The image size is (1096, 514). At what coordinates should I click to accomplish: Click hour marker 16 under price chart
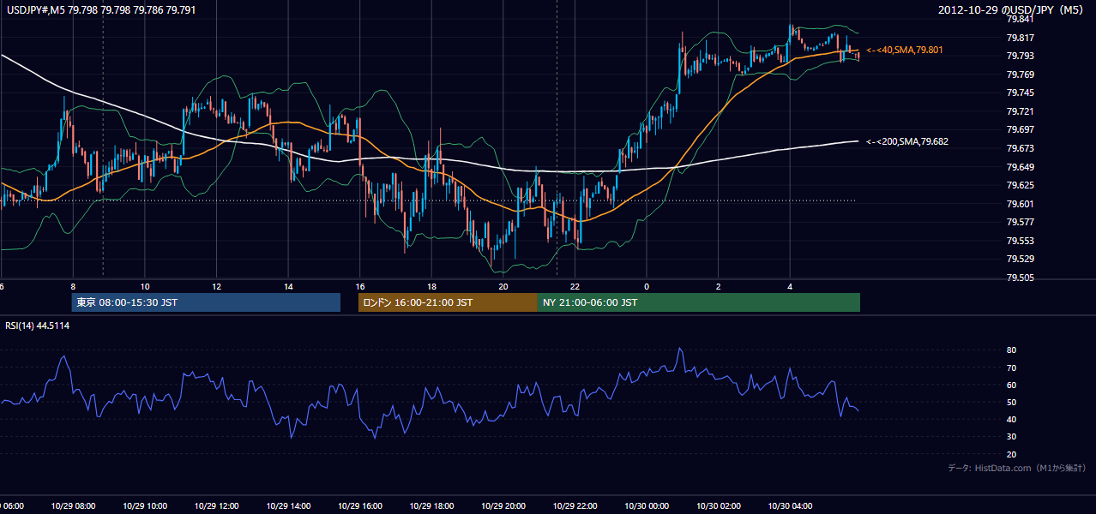(x=360, y=287)
